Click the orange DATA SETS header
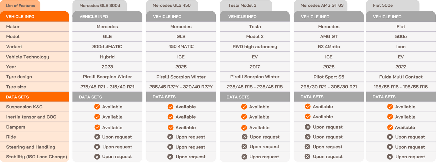The height and width of the screenshot is (165, 436). [34, 97]
